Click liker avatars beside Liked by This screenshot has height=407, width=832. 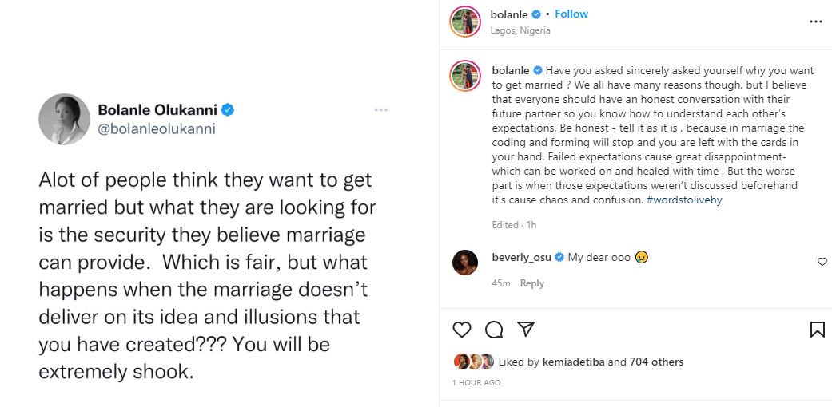click(x=473, y=362)
